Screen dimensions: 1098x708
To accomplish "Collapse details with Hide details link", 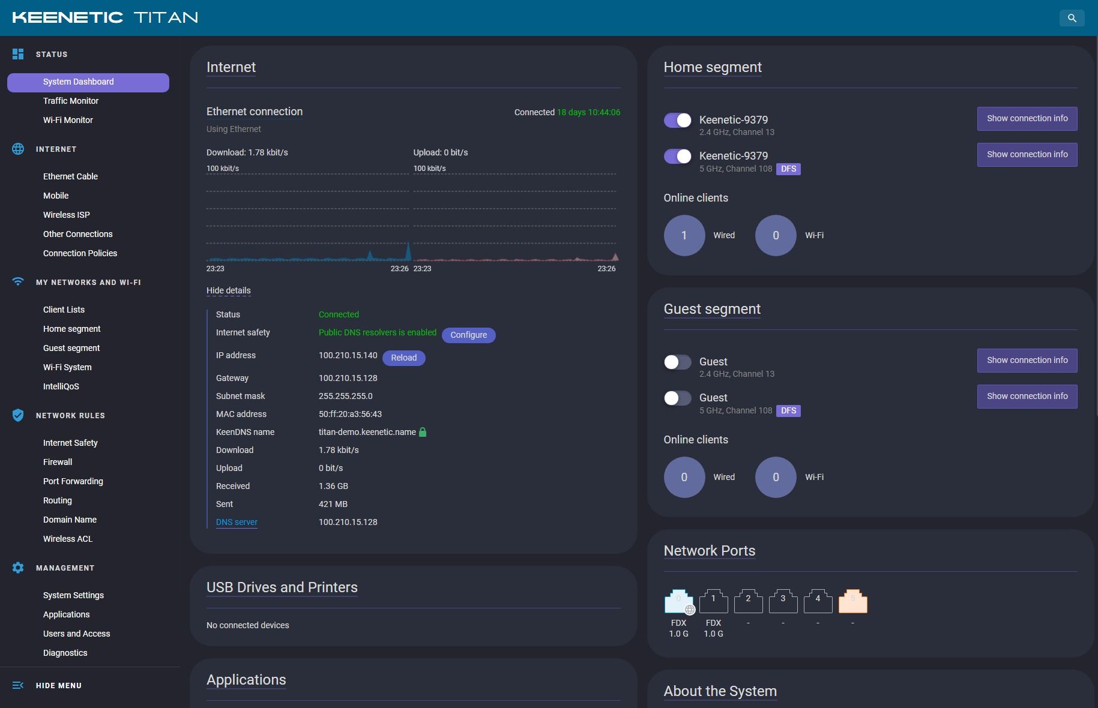I will coord(229,290).
